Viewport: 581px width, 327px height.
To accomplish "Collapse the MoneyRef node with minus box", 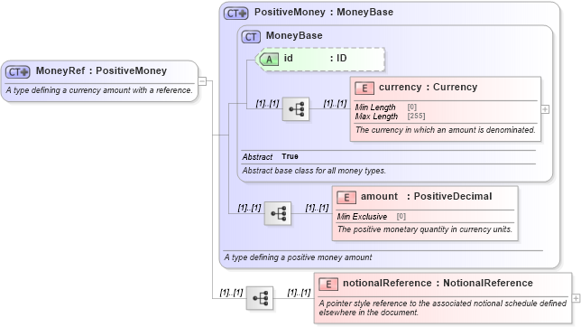I will [x=202, y=81].
